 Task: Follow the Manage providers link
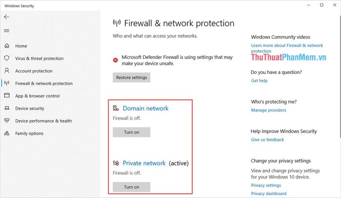268,110
